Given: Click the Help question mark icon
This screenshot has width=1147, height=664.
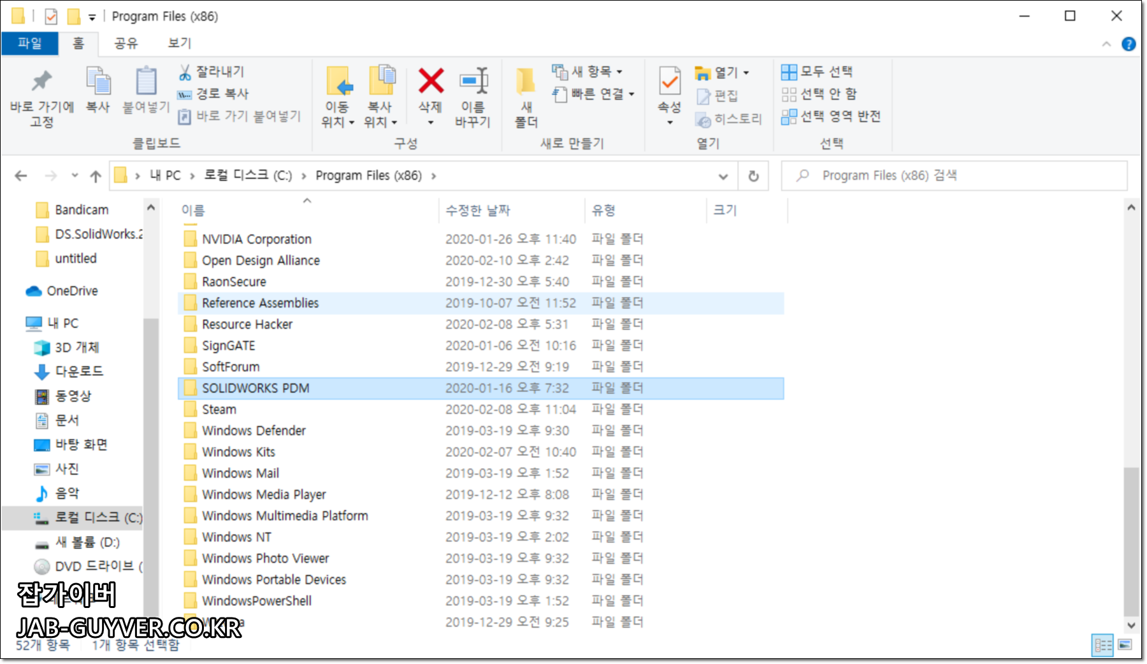Looking at the screenshot, I should tap(1129, 44).
